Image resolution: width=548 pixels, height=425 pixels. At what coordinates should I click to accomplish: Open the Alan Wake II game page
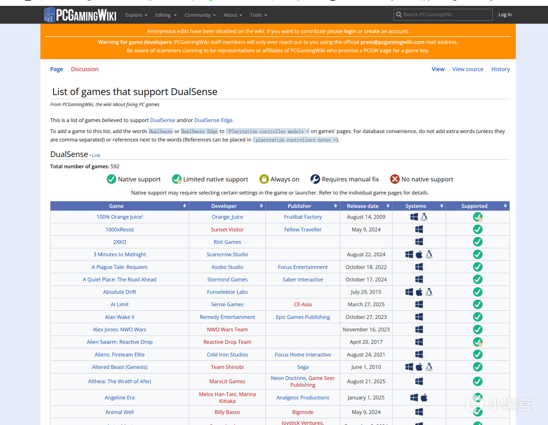(x=120, y=317)
